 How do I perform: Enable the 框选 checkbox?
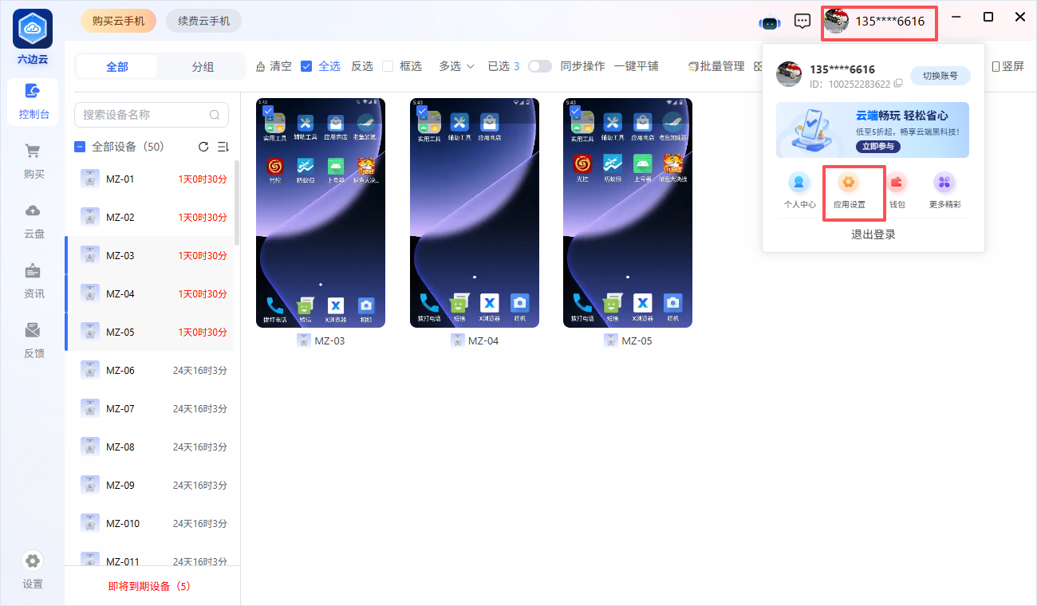(388, 66)
